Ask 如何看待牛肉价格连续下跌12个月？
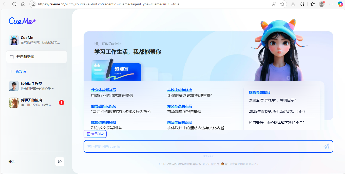 coord(277,123)
